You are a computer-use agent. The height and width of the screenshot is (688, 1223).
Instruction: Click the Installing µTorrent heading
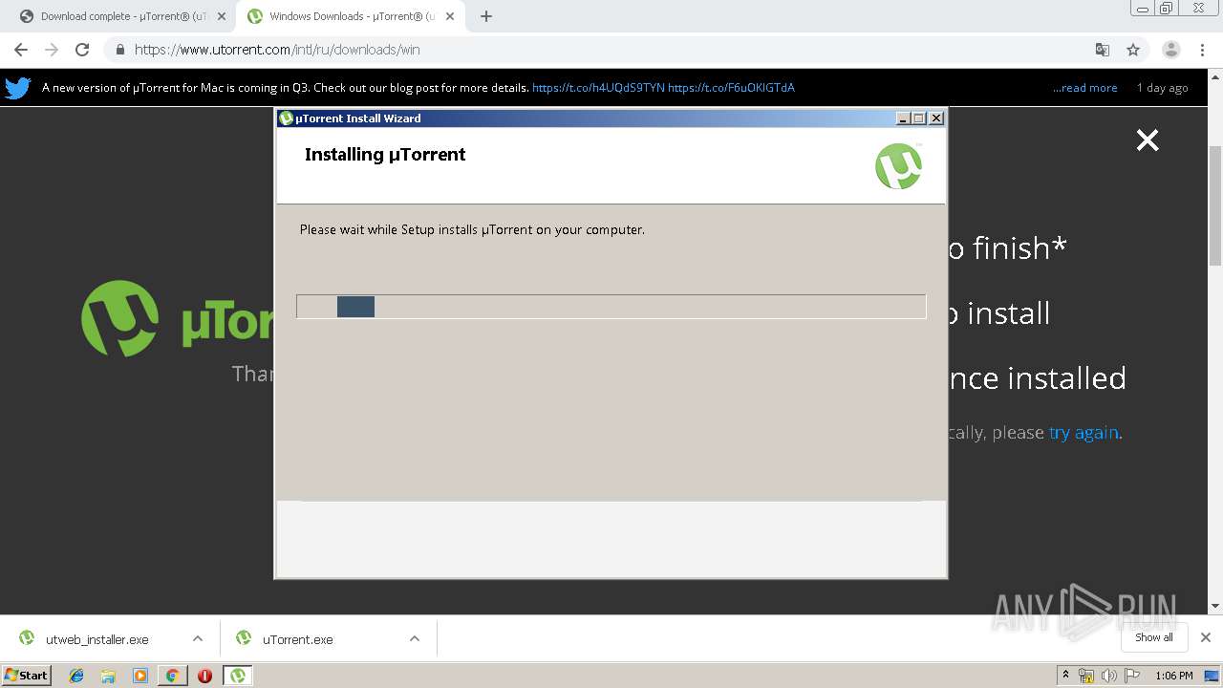tap(385, 155)
